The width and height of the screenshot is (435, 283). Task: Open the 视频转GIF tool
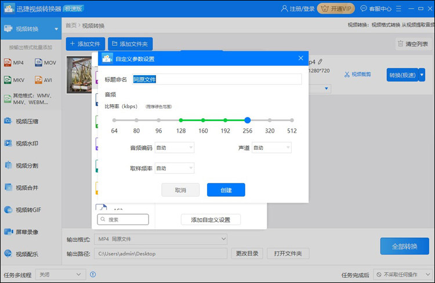click(x=23, y=210)
